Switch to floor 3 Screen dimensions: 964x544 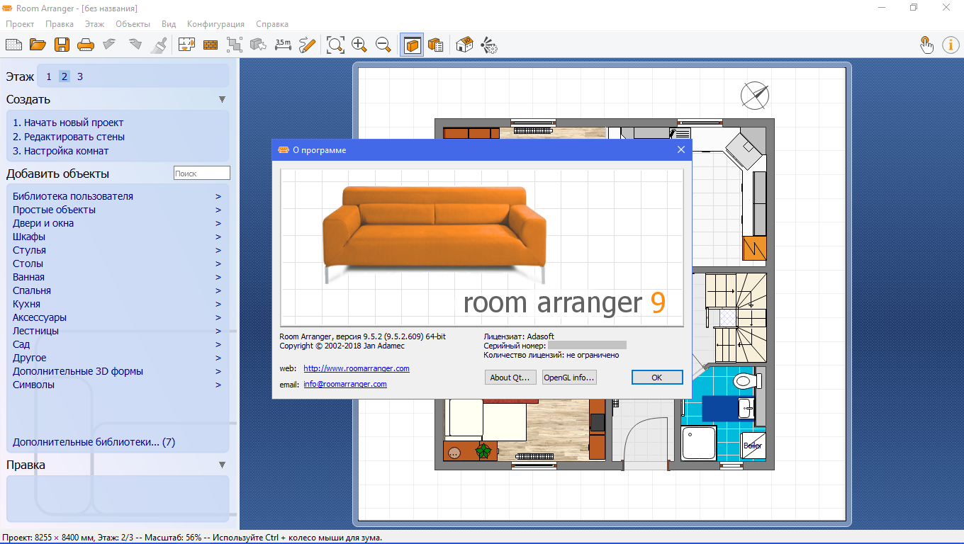click(80, 76)
